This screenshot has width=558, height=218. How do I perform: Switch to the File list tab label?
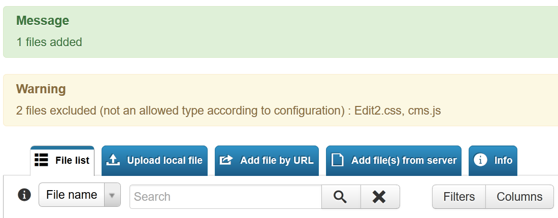[x=72, y=161]
